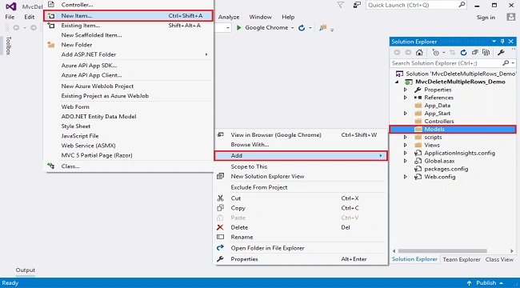Choose Add in the context menu
The height and width of the screenshot is (288, 520).
tap(301, 156)
